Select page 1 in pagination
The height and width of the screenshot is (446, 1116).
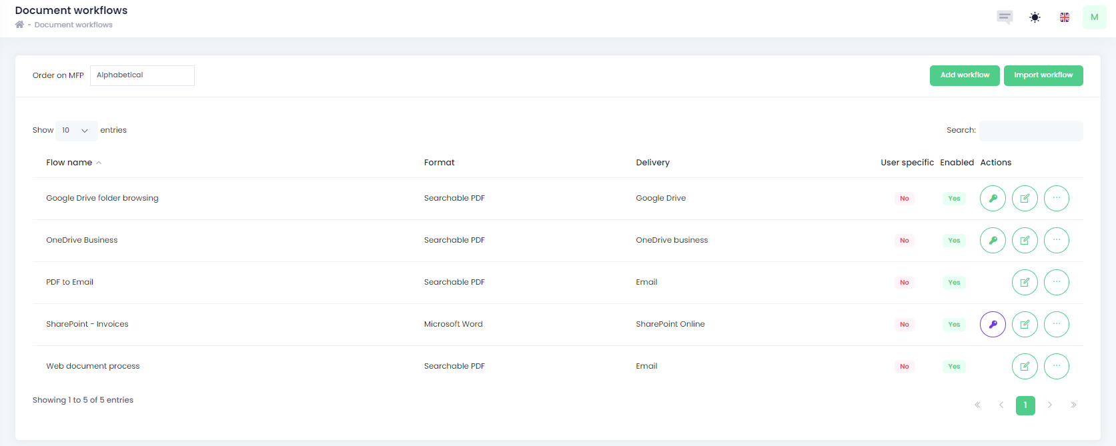[x=1025, y=405]
